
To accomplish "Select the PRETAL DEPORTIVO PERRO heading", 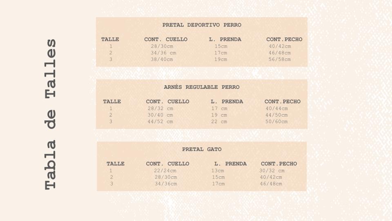I will [x=202, y=25].
